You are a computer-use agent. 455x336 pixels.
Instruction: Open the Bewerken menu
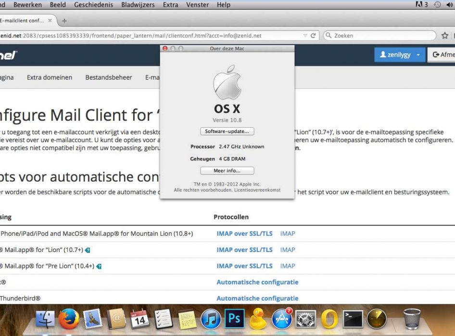point(27,5)
